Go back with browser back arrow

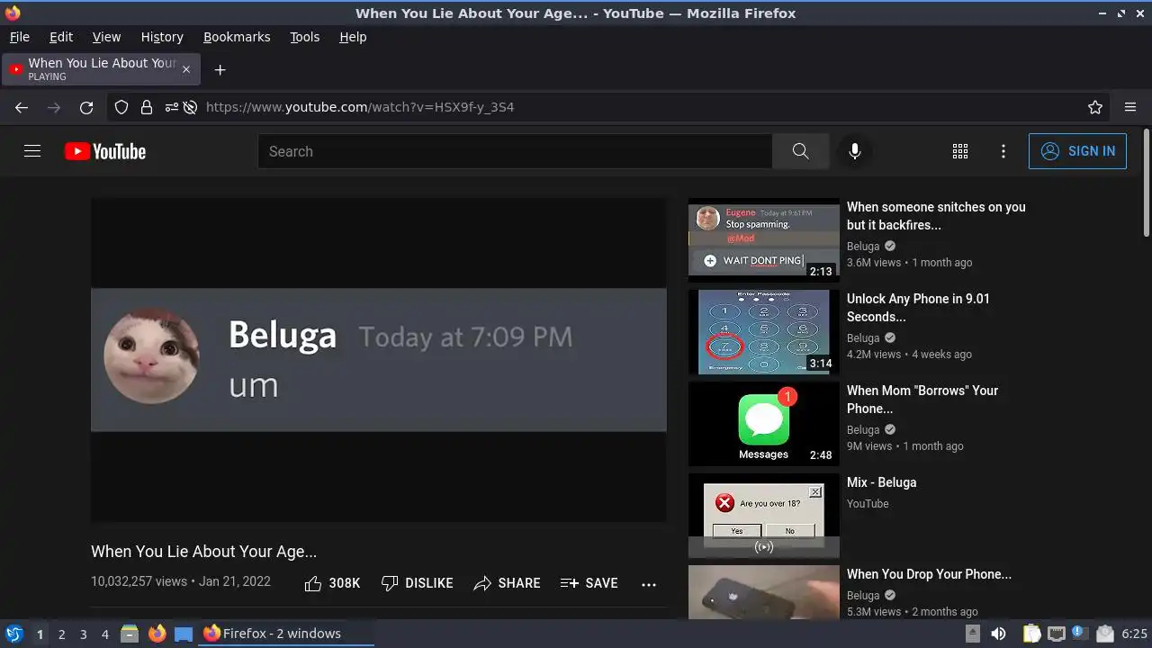point(22,107)
